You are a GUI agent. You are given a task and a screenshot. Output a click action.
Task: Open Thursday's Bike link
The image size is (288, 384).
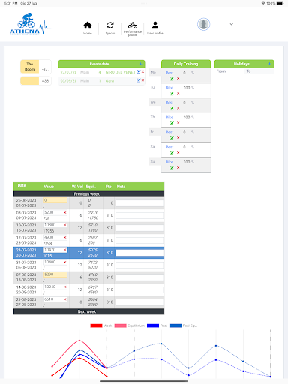point(169,118)
